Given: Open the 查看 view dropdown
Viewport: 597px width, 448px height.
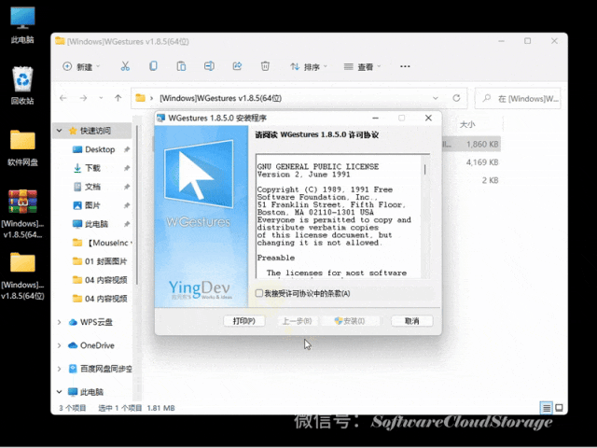Looking at the screenshot, I should [x=362, y=67].
